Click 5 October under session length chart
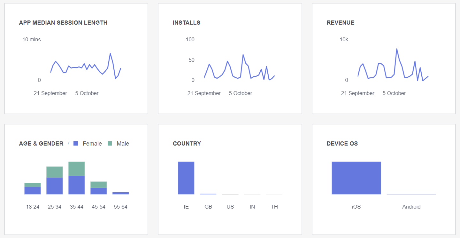This screenshot has width=460, height=238. click(87, 93)
